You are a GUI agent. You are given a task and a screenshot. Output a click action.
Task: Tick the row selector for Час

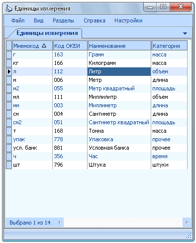[9, 157]
